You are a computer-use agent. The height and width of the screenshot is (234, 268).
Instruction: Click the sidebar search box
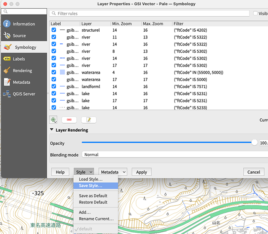point(24,11)
